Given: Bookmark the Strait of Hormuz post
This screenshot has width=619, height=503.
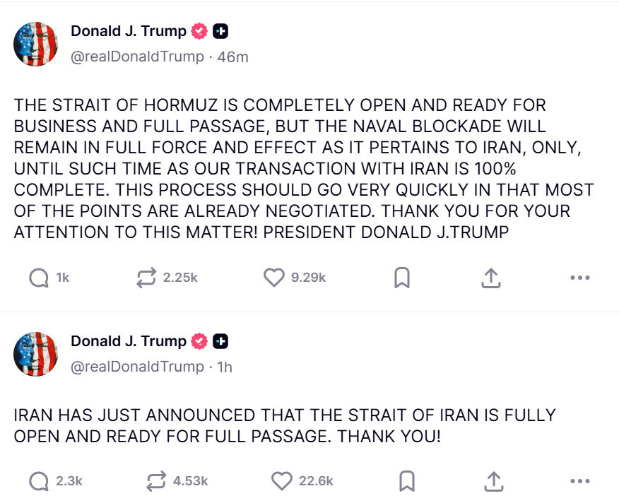Looking at the screenshot, I should coord(401,278).
